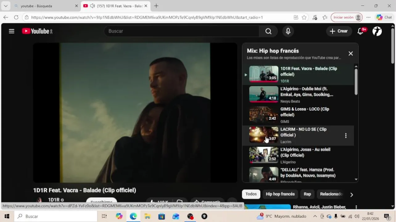This screenshot has width=396, height=222.
Task: Select the Todos filter chip
Action: [x=251, y=194]
